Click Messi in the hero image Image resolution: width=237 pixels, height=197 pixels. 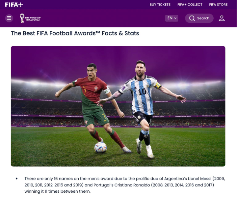click(142, 109)
